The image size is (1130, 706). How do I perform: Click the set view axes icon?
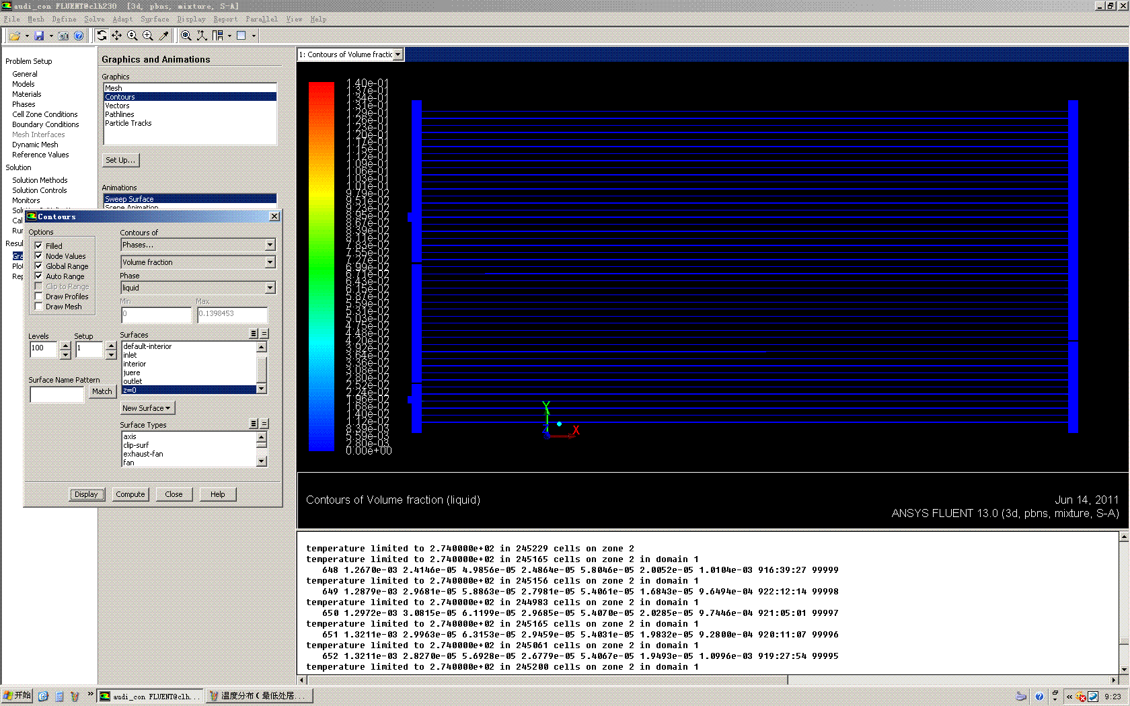(x=202, y=36)
